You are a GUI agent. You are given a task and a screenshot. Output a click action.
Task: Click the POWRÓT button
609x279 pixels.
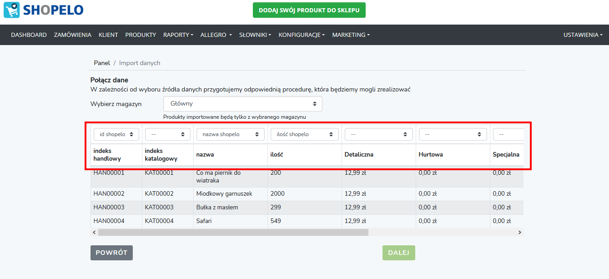coord(111,253)
